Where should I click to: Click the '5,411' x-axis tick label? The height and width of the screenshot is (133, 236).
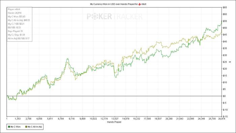tap(50, 119)
